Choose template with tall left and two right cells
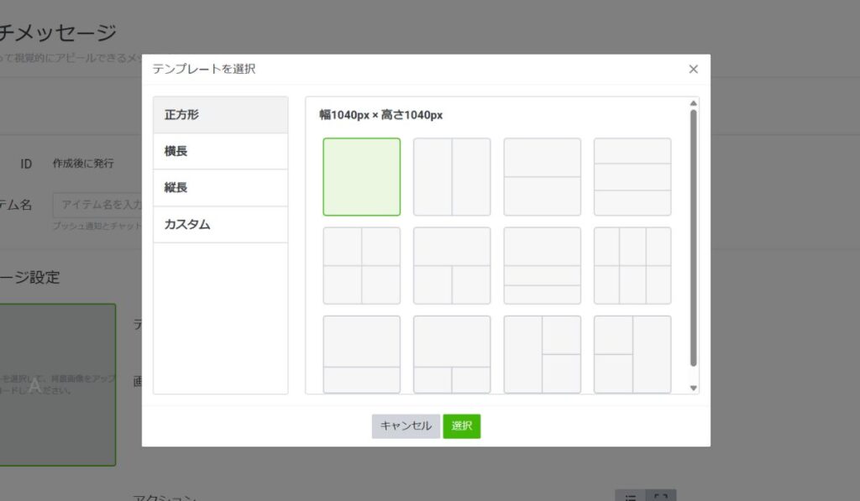This screenshot has height=501, width=860. pyautogui.click(x=542, y=354)
